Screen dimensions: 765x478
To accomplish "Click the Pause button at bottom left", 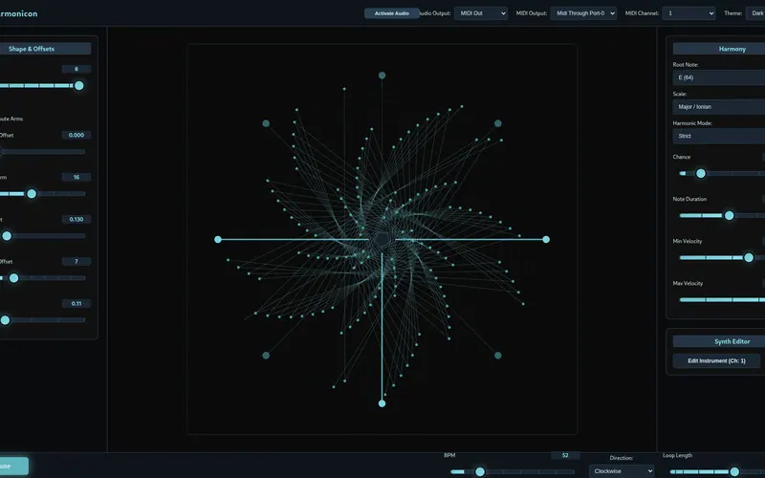I will coord(13,467).
